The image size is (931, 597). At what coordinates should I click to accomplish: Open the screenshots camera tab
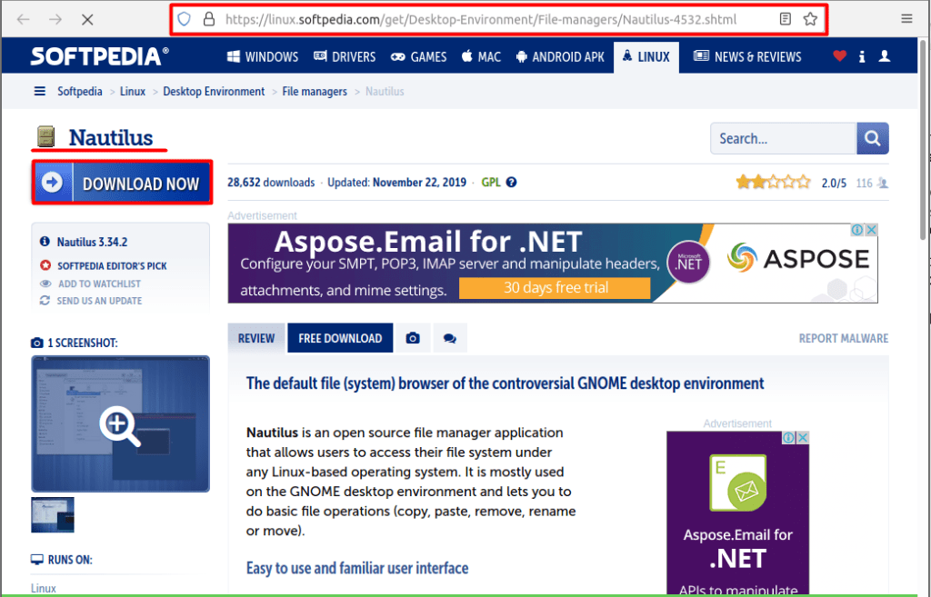[x=414, y=338]
